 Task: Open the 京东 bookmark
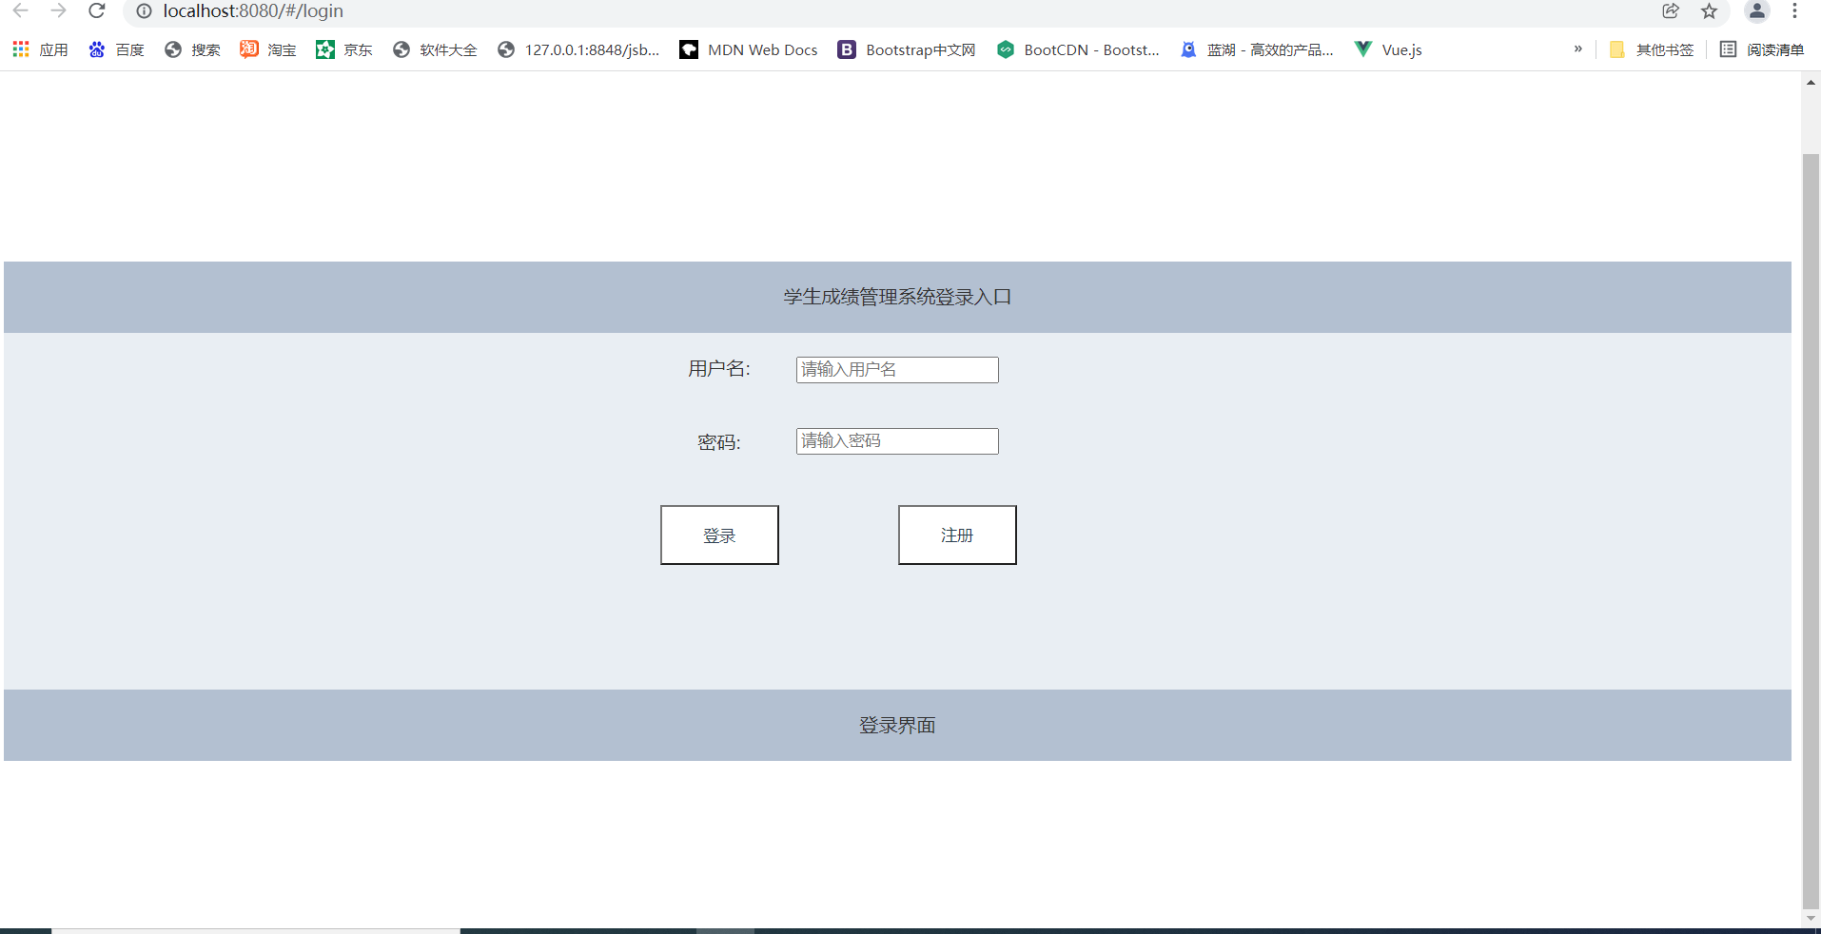(x=344, y=49)
